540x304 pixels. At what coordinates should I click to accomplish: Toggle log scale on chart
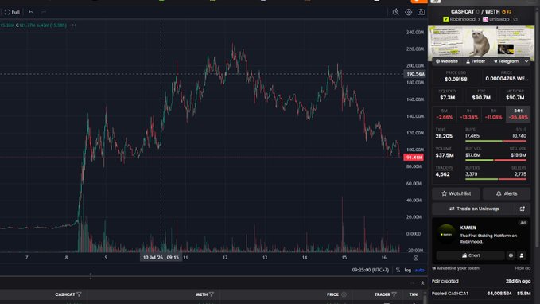pos(408,270)
